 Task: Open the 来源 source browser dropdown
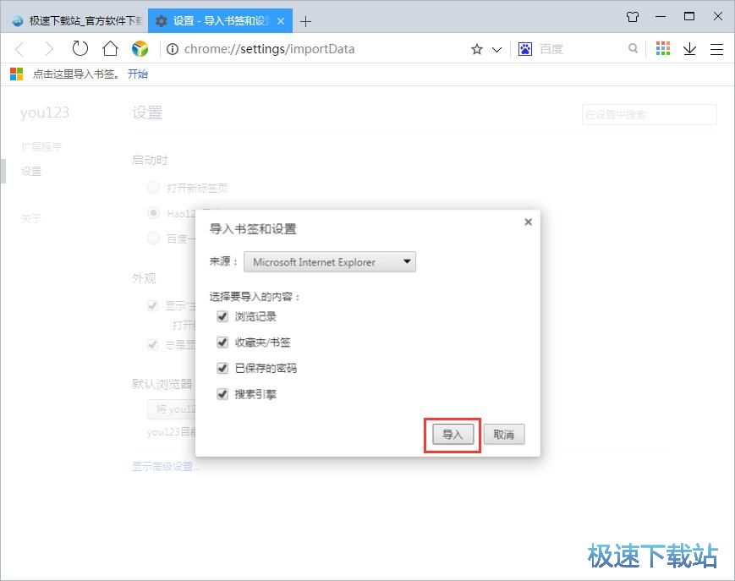pos(330,262)
